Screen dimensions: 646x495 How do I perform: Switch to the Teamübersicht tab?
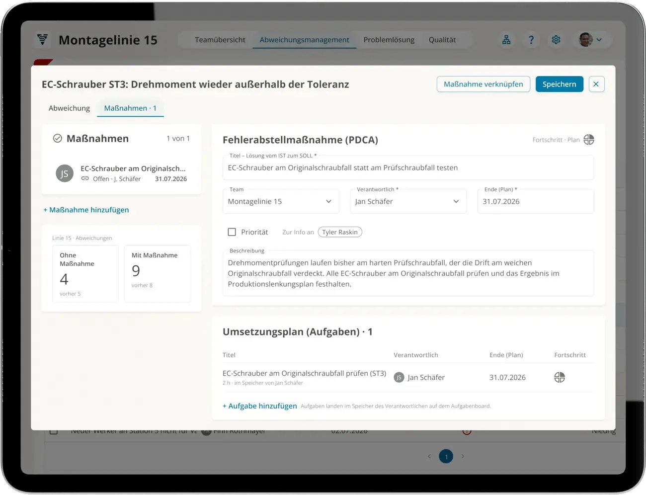point(220,40)
